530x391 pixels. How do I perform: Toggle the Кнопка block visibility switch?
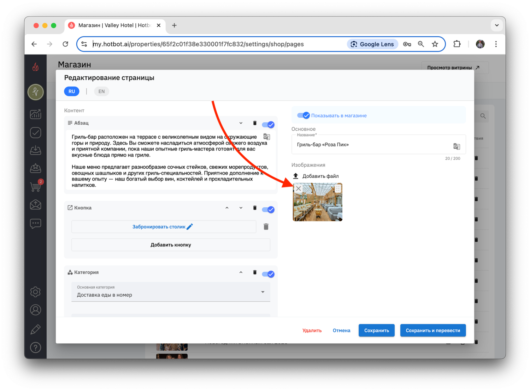268,209
